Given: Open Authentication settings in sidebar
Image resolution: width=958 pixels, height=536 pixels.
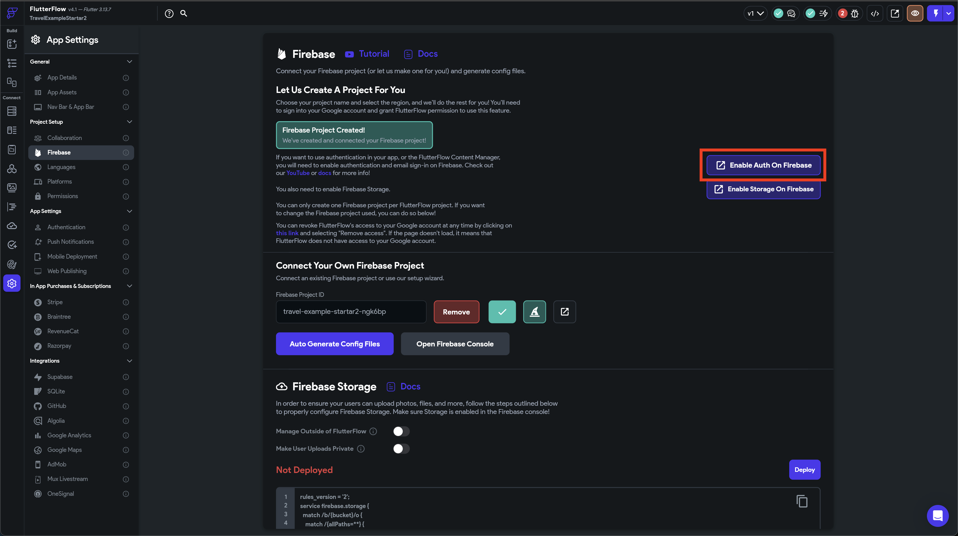Looking at the screenshot, I should [x=66, y=227].
